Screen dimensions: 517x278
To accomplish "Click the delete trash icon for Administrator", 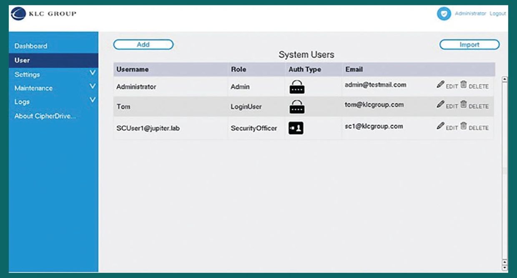I will 463,85.
